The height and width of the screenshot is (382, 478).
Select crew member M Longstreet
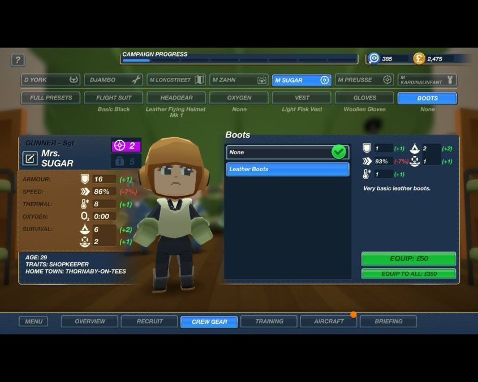176,80
